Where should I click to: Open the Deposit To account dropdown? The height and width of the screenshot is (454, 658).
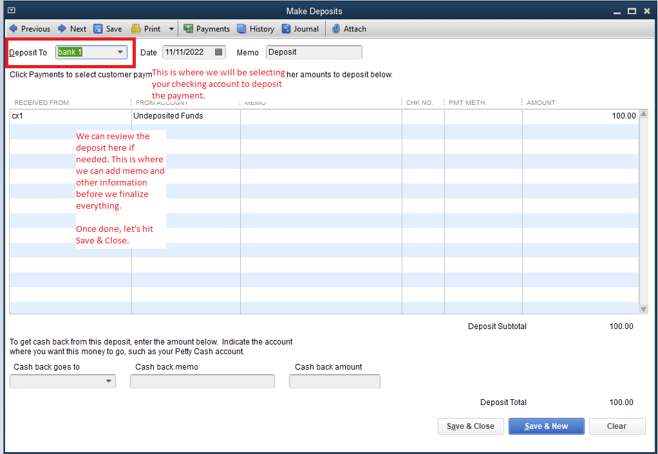120,52
